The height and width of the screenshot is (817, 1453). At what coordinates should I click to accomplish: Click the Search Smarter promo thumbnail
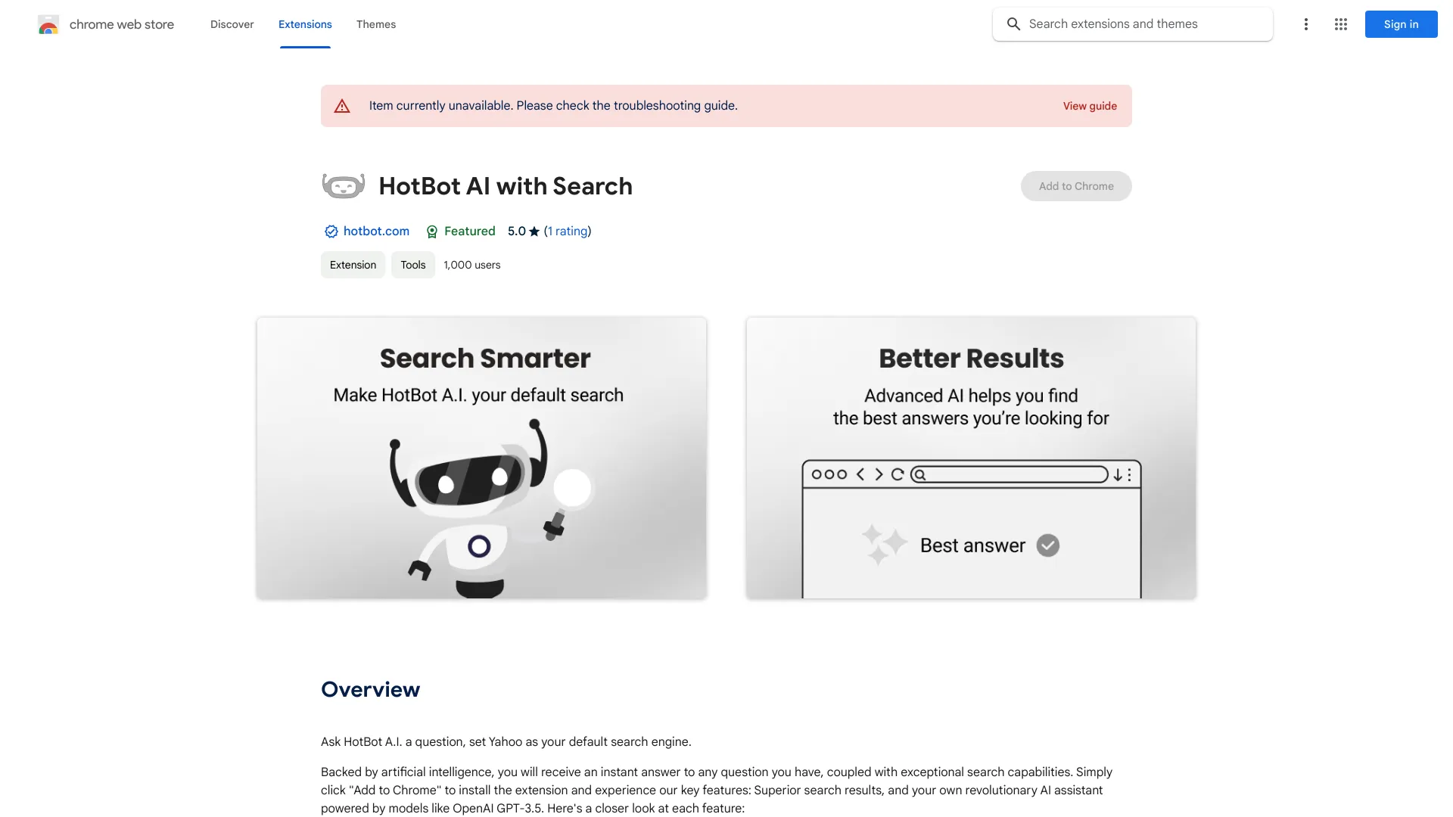point(482,458)
